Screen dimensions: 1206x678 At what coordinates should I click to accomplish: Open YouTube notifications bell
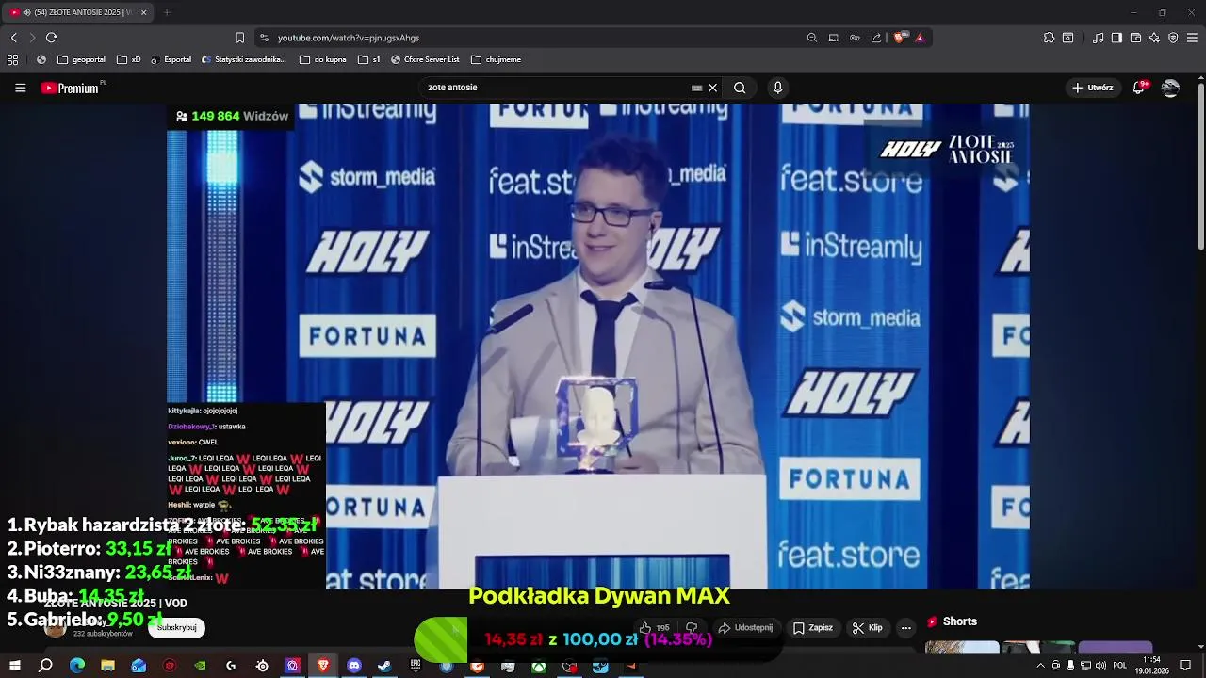pos(1141,88)
